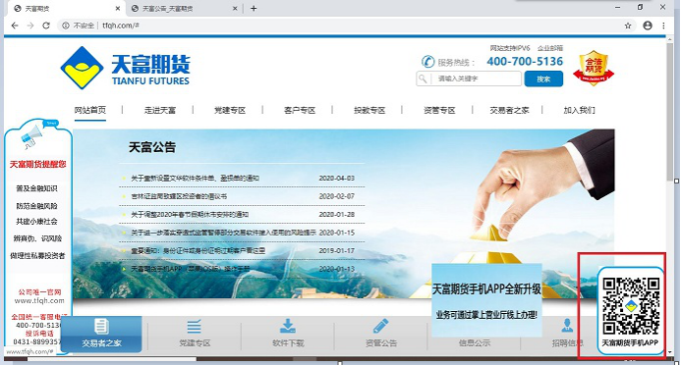Click 共建小康社会 in left sidebar

[x=37, y=222]
